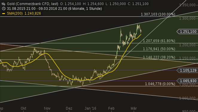Click the 1.200,000 price axis label
Screen dimensions: 198x112
188,45
